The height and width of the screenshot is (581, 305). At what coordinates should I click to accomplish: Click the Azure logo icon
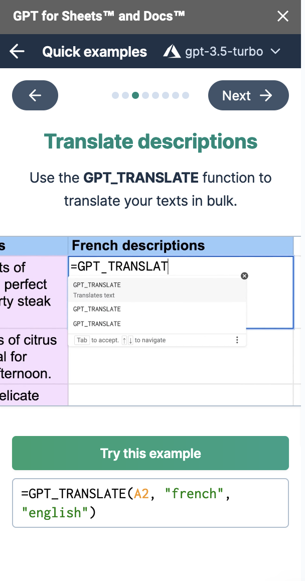pos(172,51)
